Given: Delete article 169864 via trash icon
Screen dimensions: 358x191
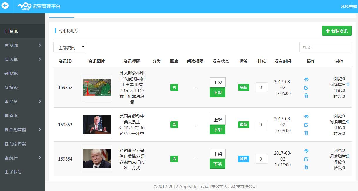Looking at the screenshot, I should click(x=306, y=167).
